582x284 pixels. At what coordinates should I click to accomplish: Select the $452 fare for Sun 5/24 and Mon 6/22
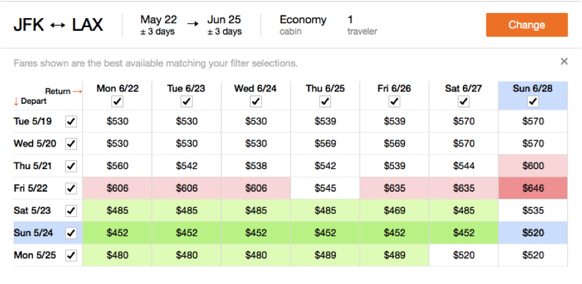click(x=117, y=233)
